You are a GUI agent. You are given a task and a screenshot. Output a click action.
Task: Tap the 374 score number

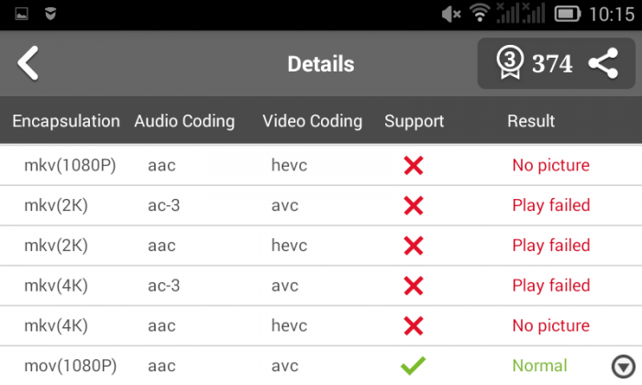(x=552, y=63)
